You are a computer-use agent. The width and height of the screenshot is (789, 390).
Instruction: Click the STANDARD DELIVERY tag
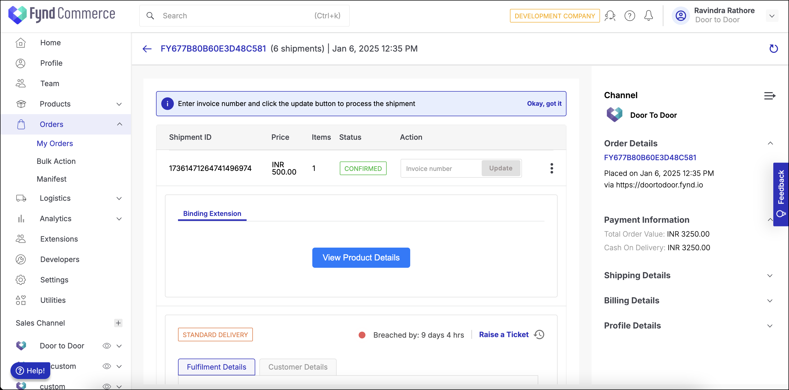(x=215, y=335)
